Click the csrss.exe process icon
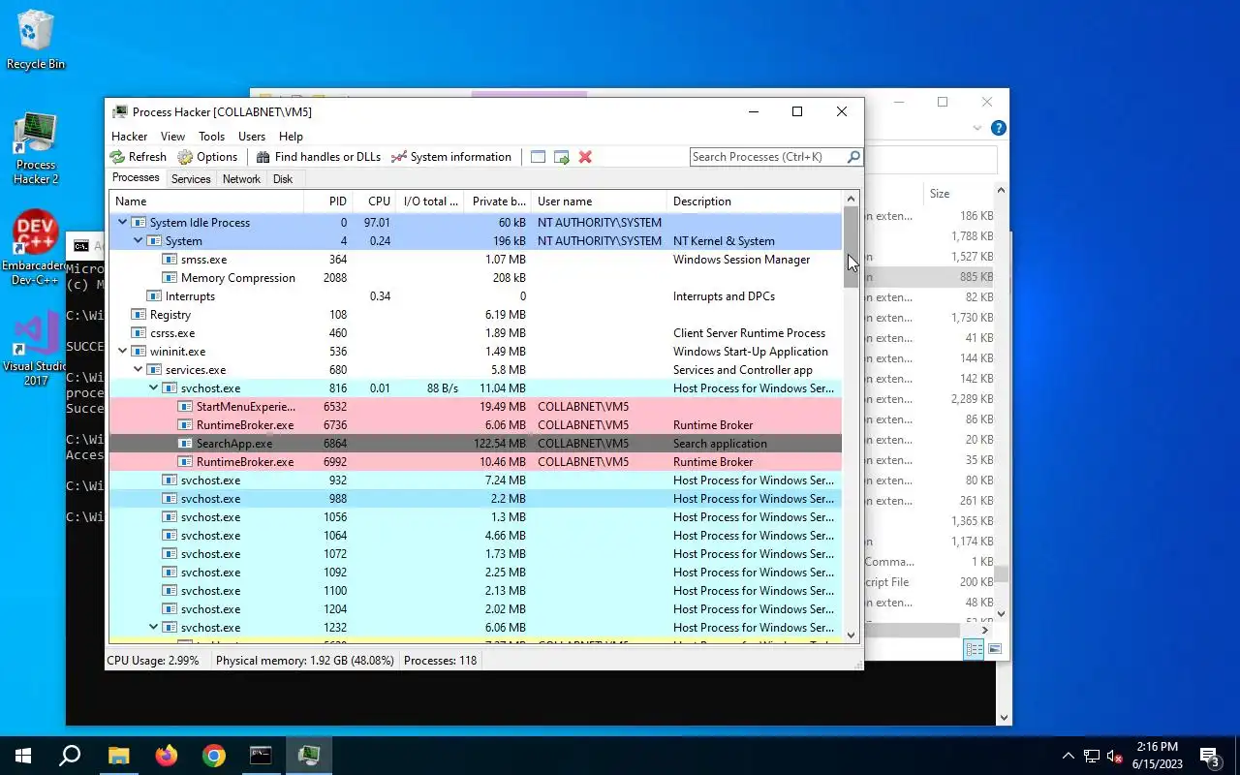Image resolution: width=1240 pixels, height=775 pixels. [x=139, y=333]
